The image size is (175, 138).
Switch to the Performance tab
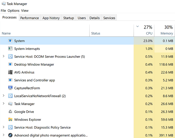[x=29, y=18]
